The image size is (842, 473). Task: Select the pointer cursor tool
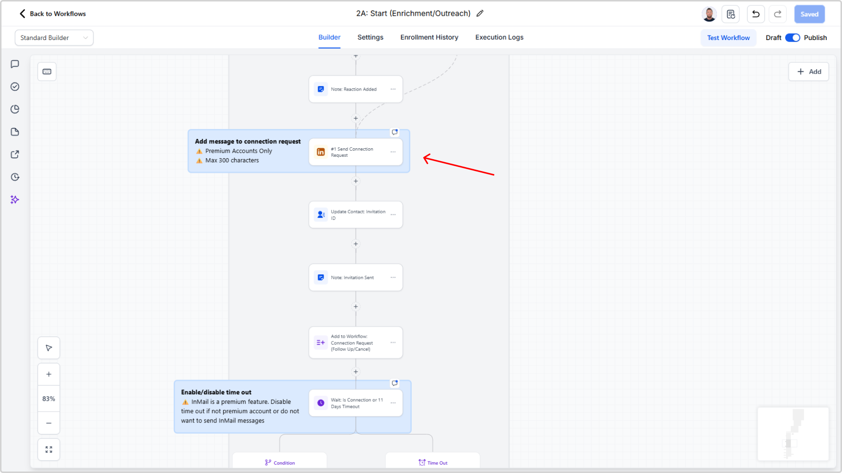coord(49,348)
